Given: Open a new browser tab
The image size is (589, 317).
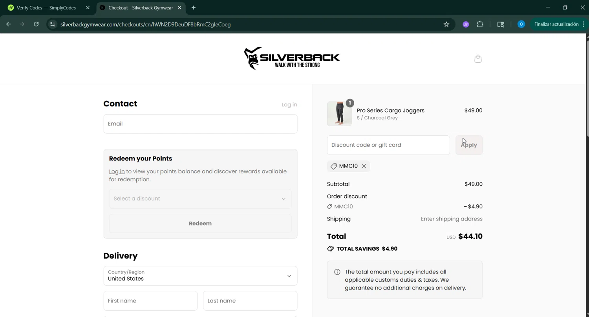Looking at the screenshot, I should click(194, 8).
